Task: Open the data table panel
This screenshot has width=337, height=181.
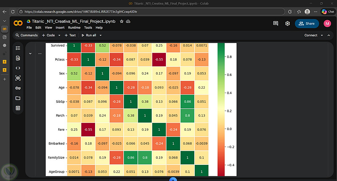Action: click(x=18, y=108)
